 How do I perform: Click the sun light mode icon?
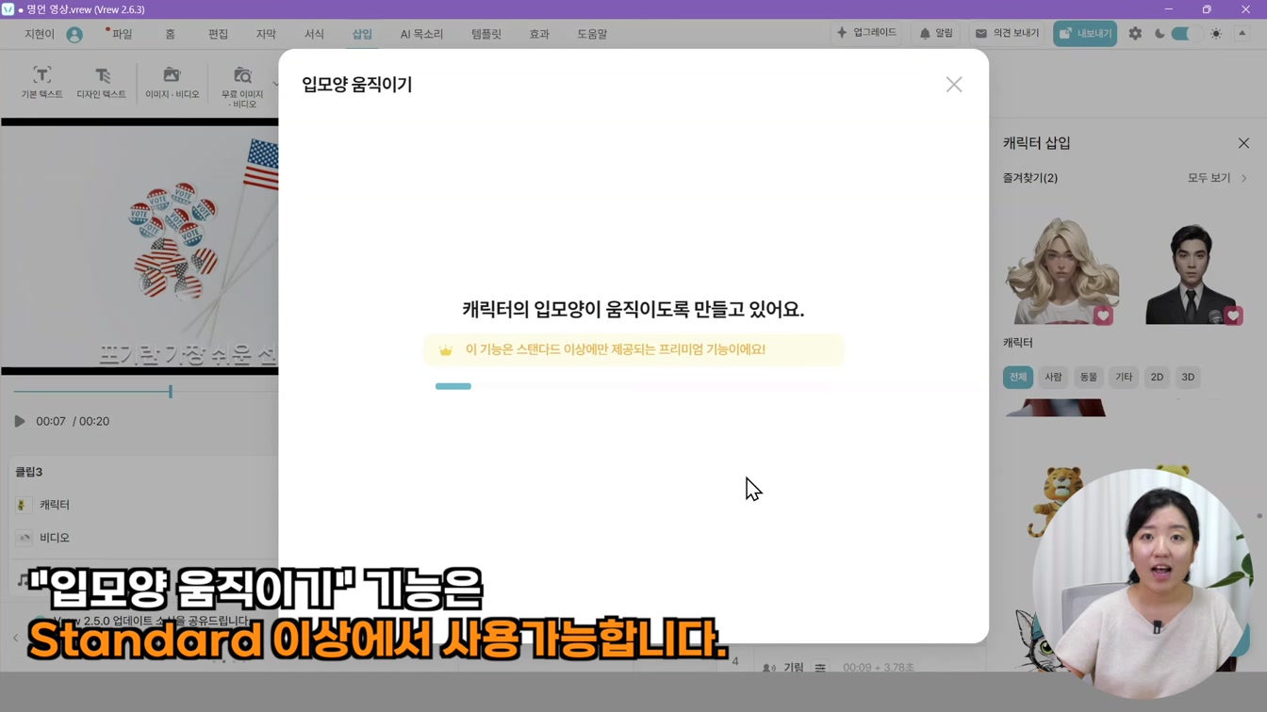pos(1216,33)
